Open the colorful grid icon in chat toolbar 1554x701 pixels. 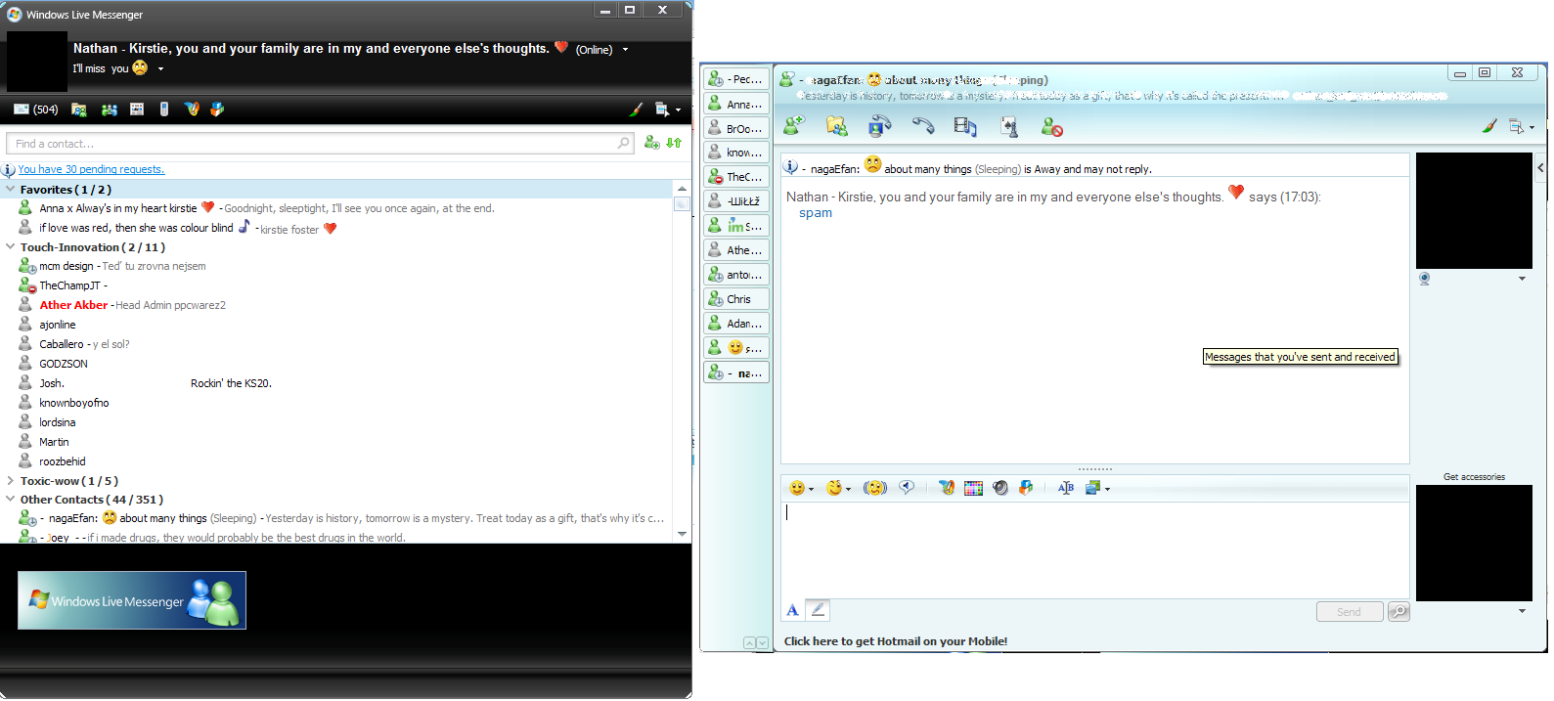(x=973, y=488)
